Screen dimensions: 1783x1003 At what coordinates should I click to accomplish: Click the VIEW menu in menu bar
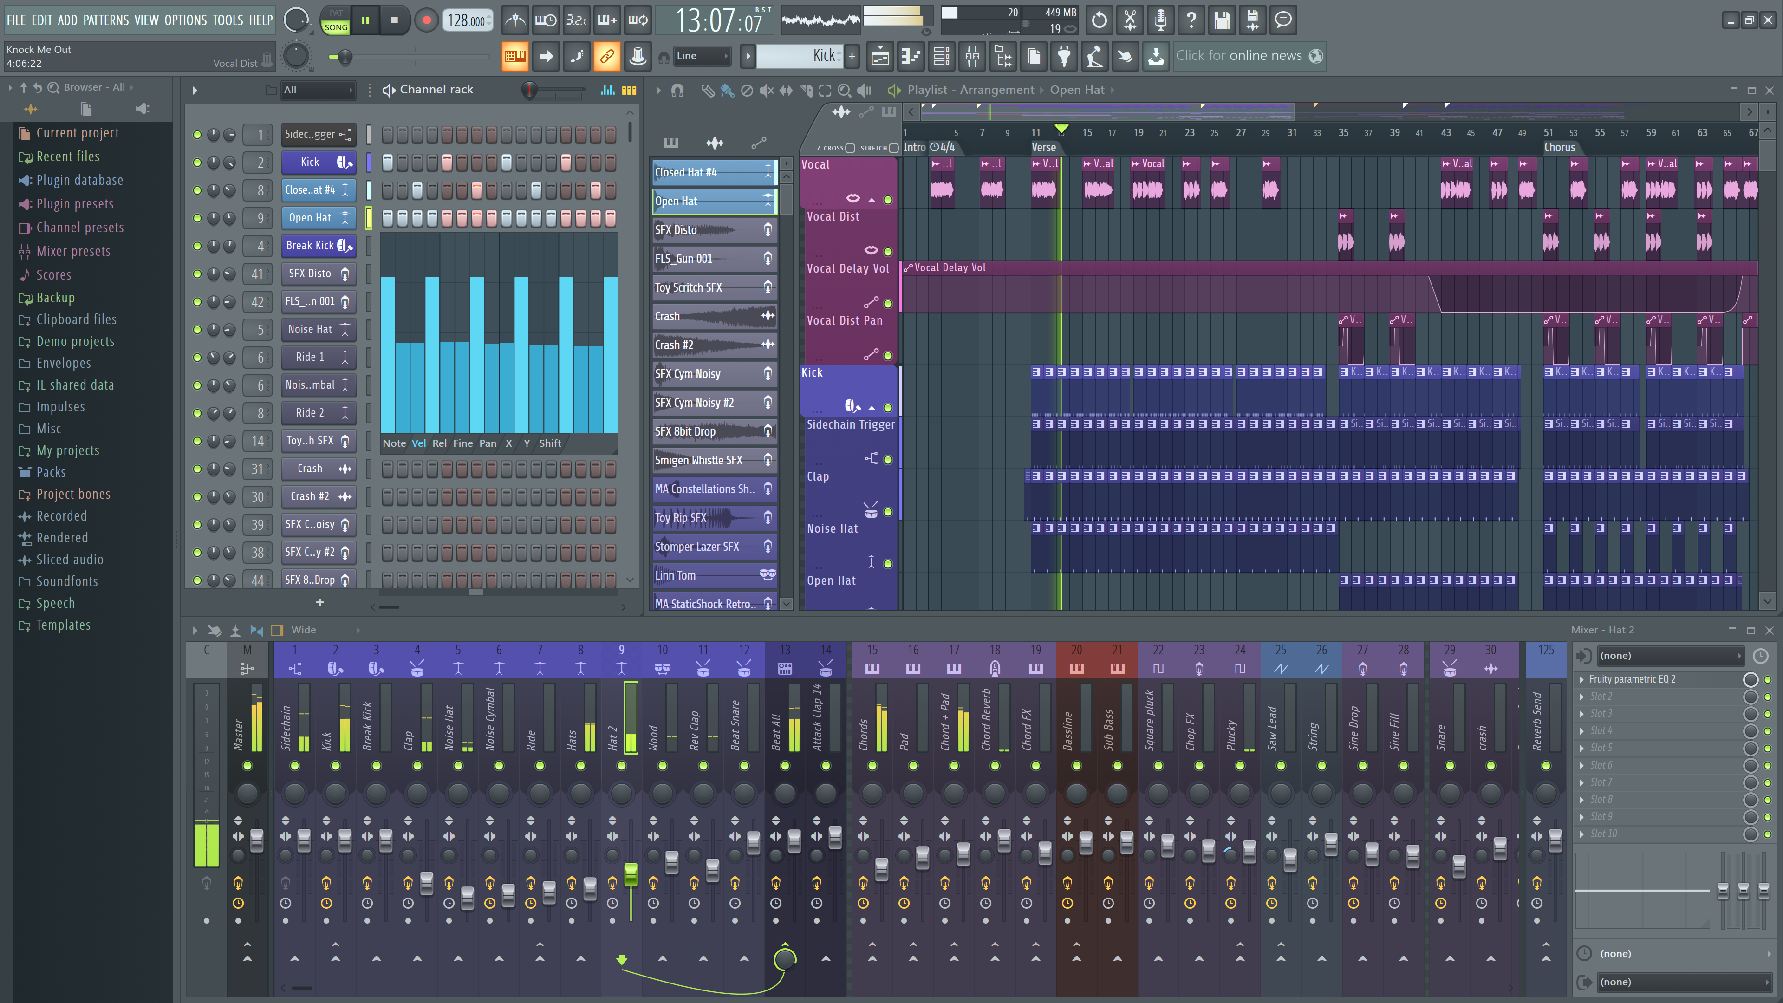click(146, 19)
